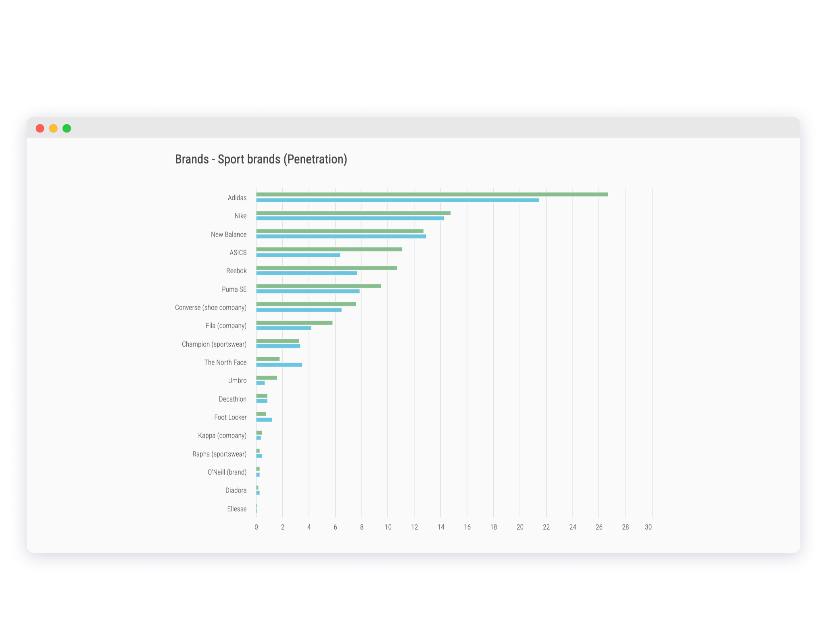This screenshot has height=620, width=826.
Task: Click the x-axis value 26
Action: point(599,527)
